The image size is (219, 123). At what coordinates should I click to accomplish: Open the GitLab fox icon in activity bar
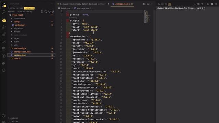pyautogui.click(x=4, y=70)
